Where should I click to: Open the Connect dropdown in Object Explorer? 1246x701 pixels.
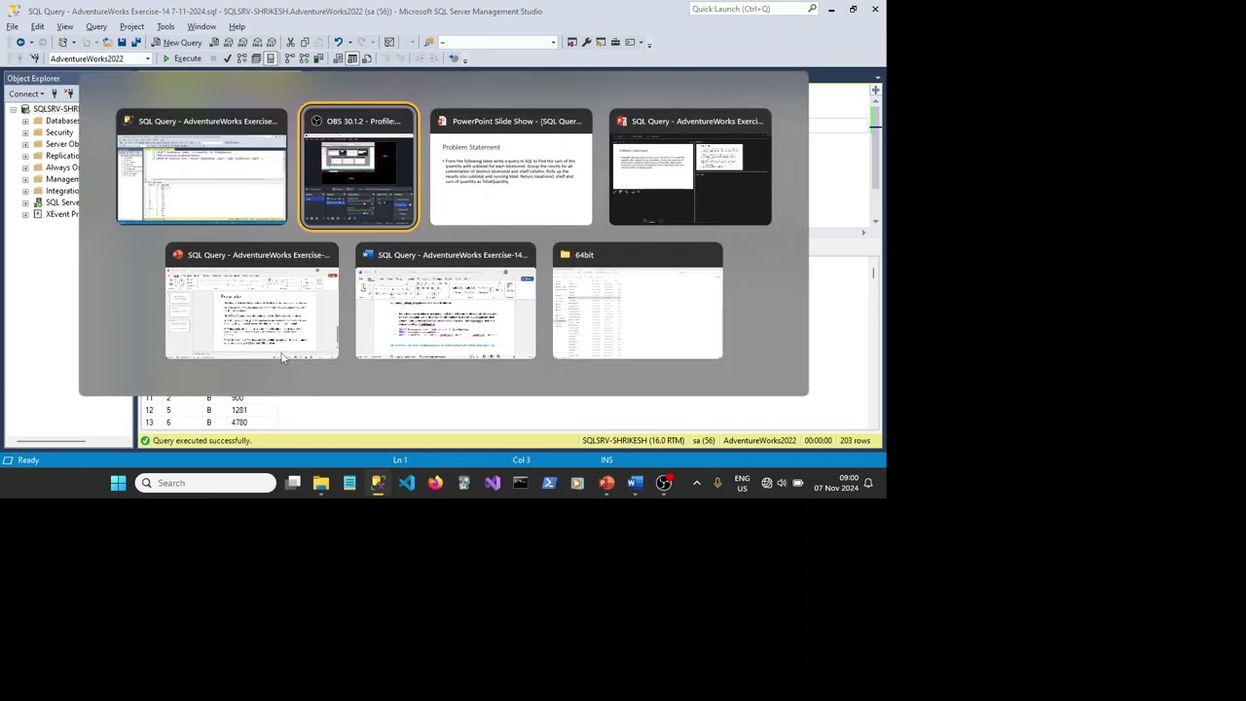click(x=26, y=93)
